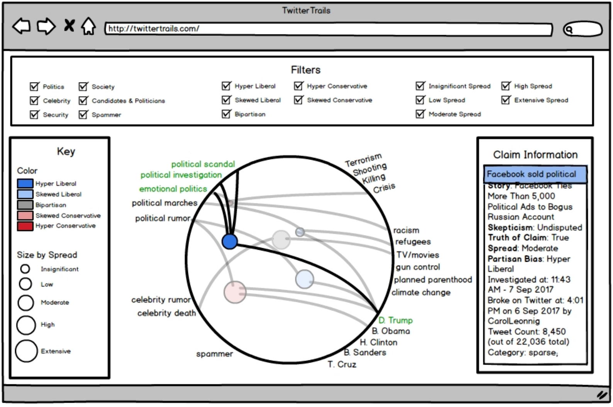The image size is (613, 407).
Task: Disable Candidates & Politicians filter
Action: (83, 100)
